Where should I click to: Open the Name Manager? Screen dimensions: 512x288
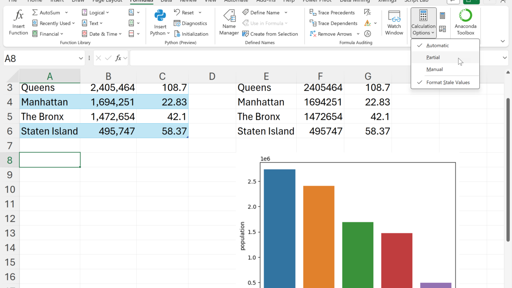click(x=229, y=22)
